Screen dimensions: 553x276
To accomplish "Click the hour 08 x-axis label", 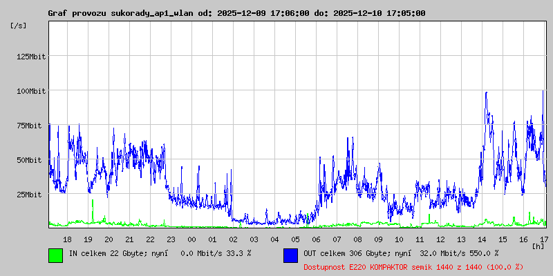I will click(x=357, y=239).
